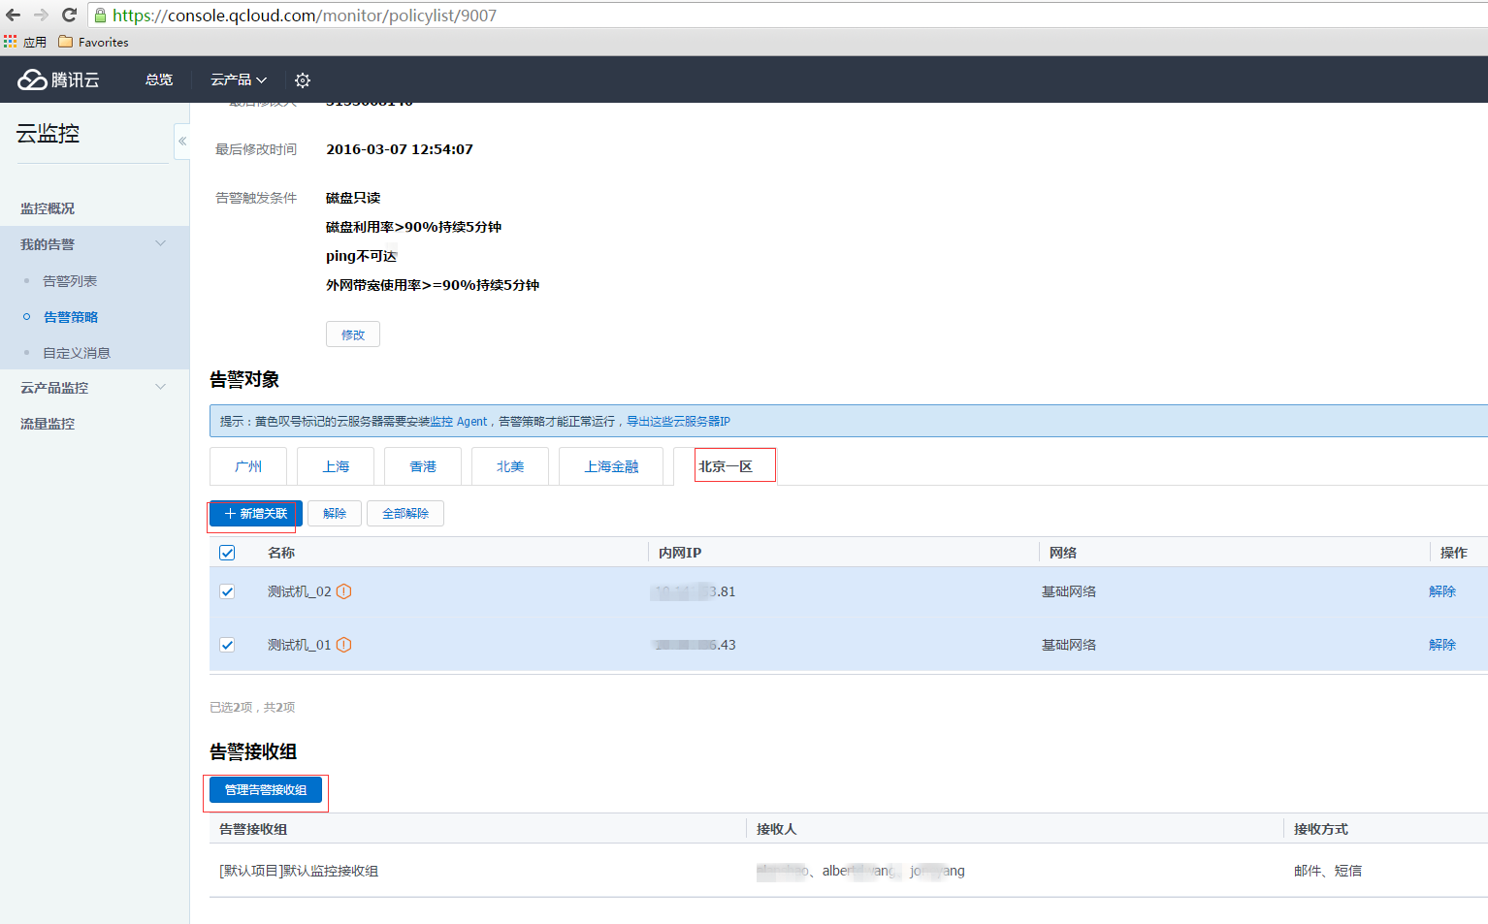Viewport: 1488px width, 924px height.
Task: Open the 云产品 dropdown menu
Action: click(239, 80)
